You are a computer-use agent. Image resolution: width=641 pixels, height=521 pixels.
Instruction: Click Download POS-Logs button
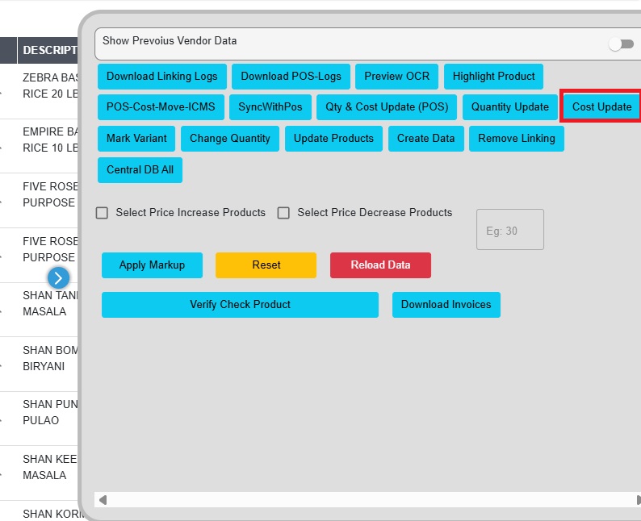[x=291, y=77]
